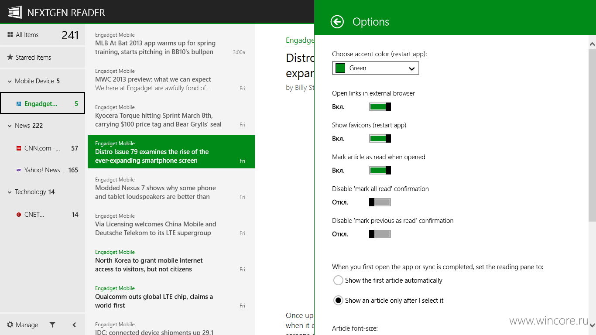Click the CNN.com feed favicon
Image resolution: width=596 pixels, height=335 pixels.
point(19,148)
